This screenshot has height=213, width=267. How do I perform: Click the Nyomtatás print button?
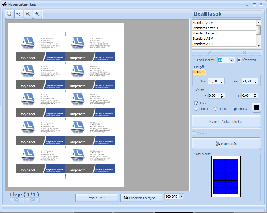(x=226, y=144)
